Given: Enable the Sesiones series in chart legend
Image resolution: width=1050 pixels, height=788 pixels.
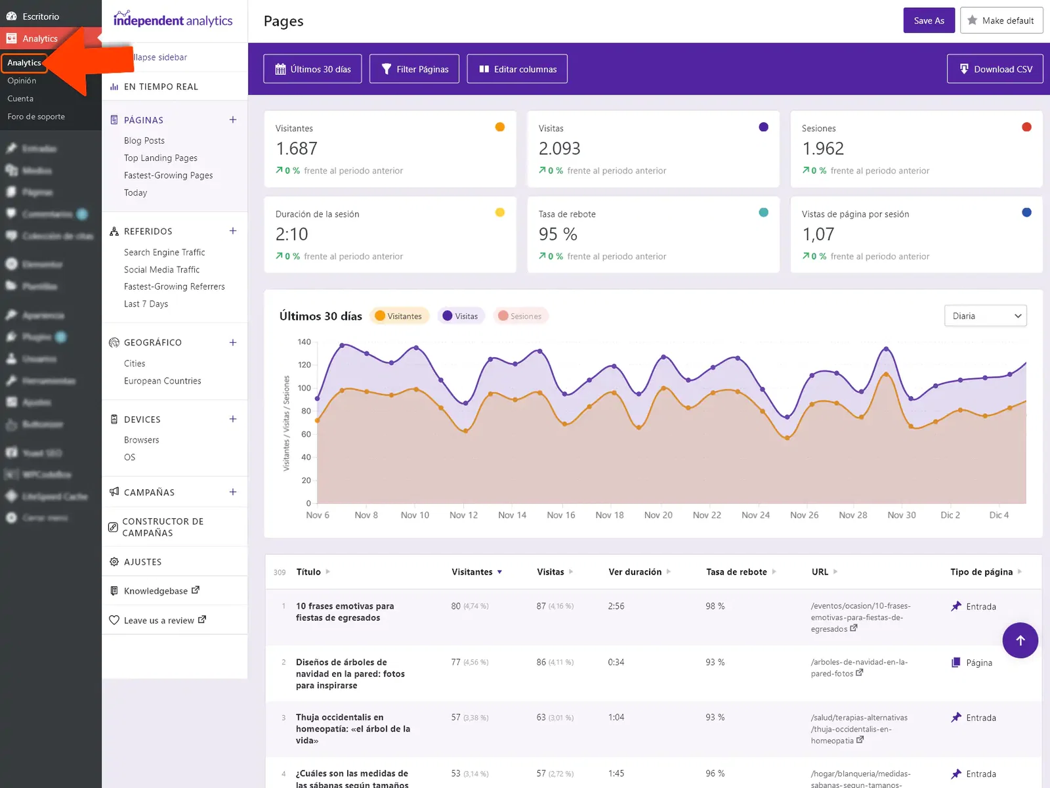Looking at the screenshot, I should tap(520, 316).
